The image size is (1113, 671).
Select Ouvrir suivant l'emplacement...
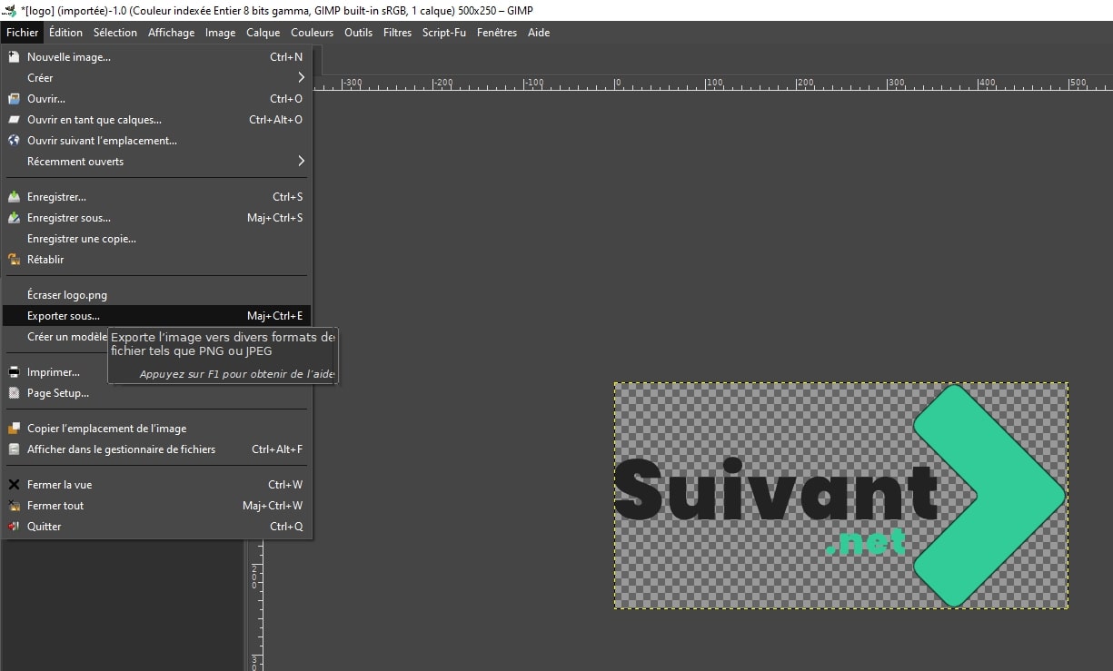pyautogui.click(x=156, y=141)
